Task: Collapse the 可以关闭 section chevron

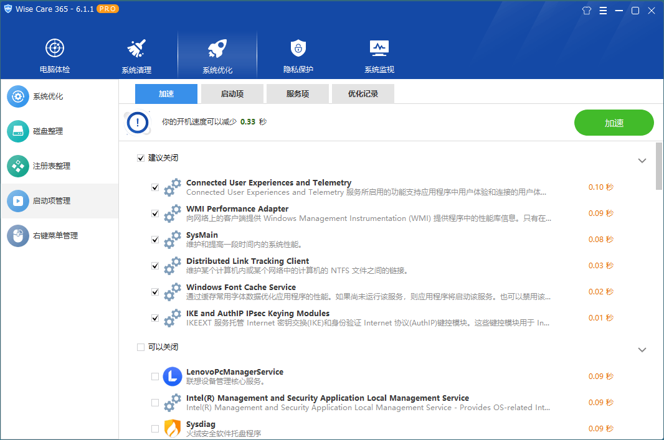Action: 642,350
